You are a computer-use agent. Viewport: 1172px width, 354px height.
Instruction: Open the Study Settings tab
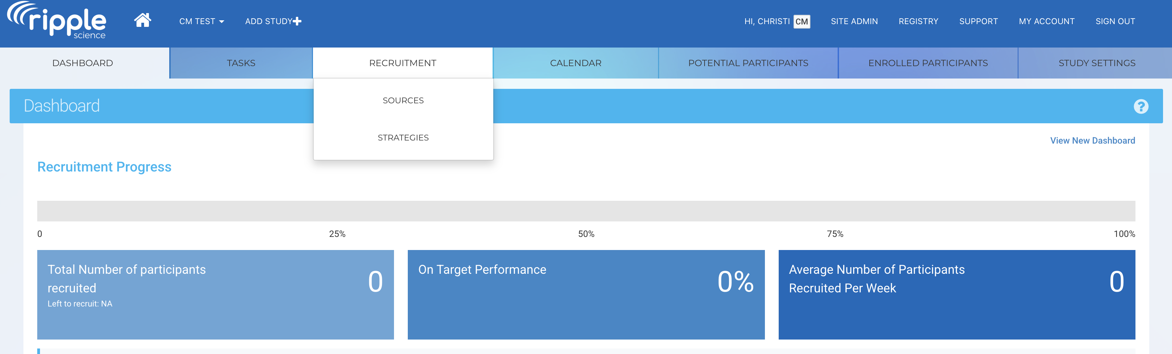(1097, 63)
